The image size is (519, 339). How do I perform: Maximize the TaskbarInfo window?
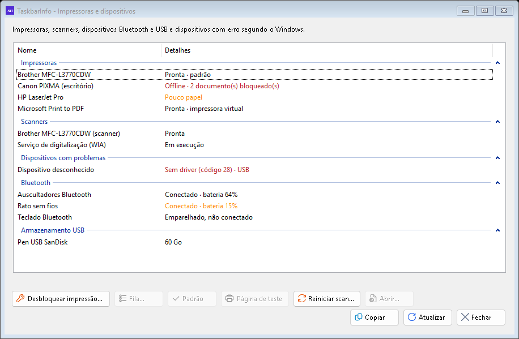(x=484, y=11)
